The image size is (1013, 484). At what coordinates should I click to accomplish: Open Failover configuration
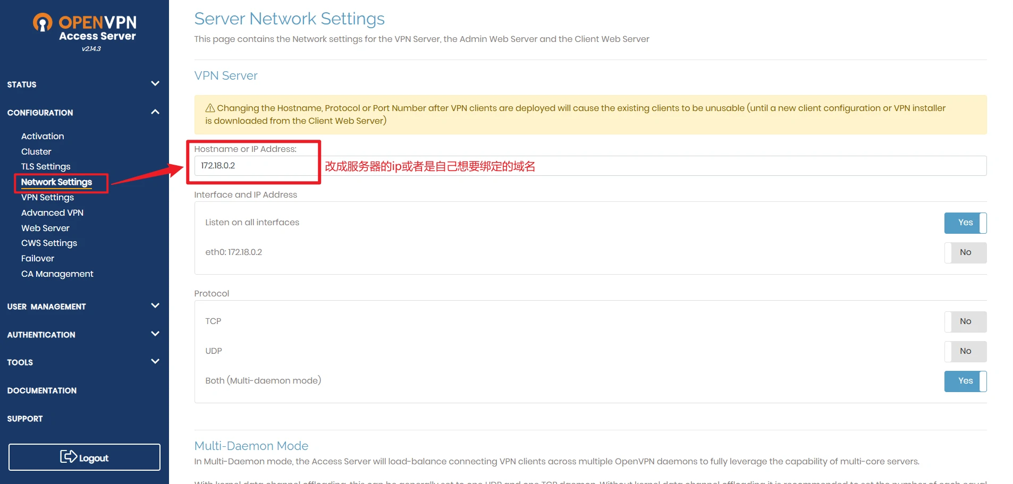click(38, 259)
